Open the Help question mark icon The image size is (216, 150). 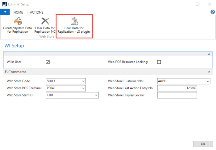pos(213,12)
